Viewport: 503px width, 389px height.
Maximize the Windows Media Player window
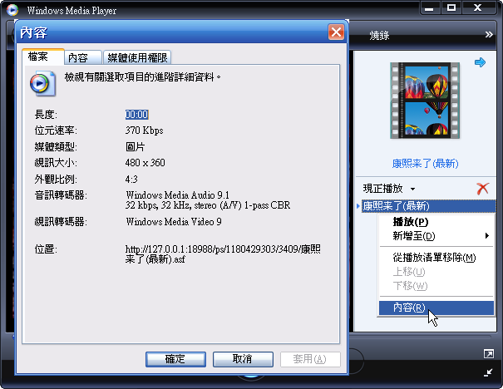[451, 8]
